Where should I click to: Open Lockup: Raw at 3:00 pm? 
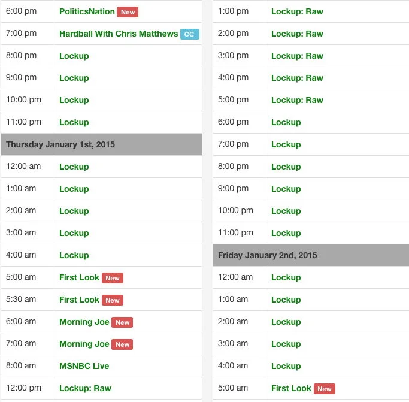tap(298, 56)
